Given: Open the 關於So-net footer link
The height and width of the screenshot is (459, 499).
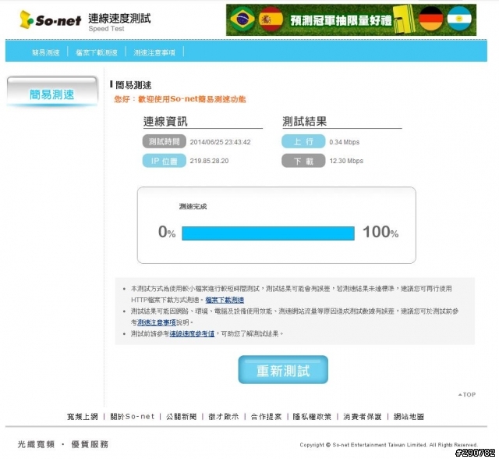Looking at the screenshot, I should coord(133,416).
